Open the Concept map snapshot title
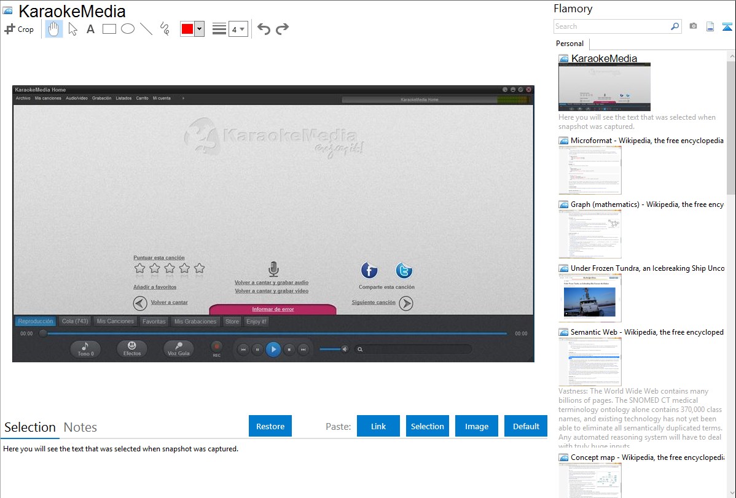 [x=648, y=457]
